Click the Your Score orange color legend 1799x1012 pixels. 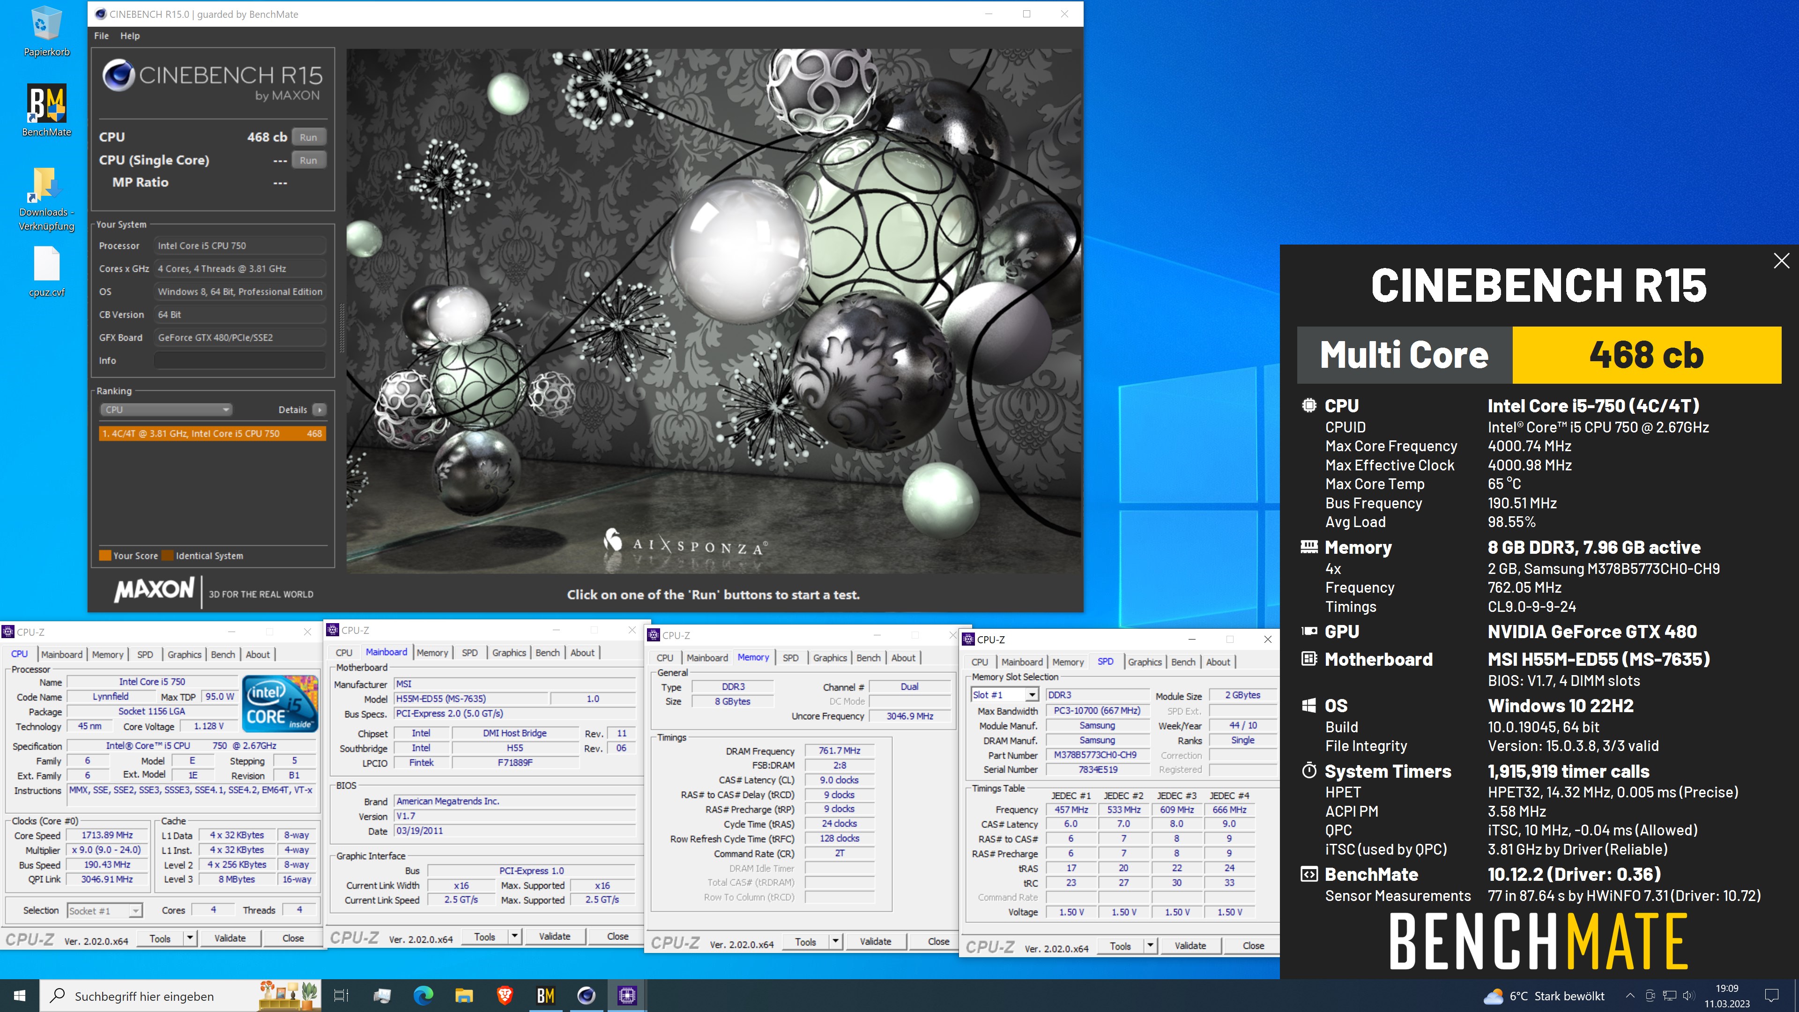tap(105, 556)
